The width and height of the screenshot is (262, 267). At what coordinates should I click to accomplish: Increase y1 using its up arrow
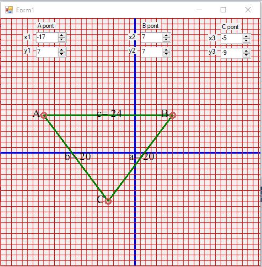[62, 50]
